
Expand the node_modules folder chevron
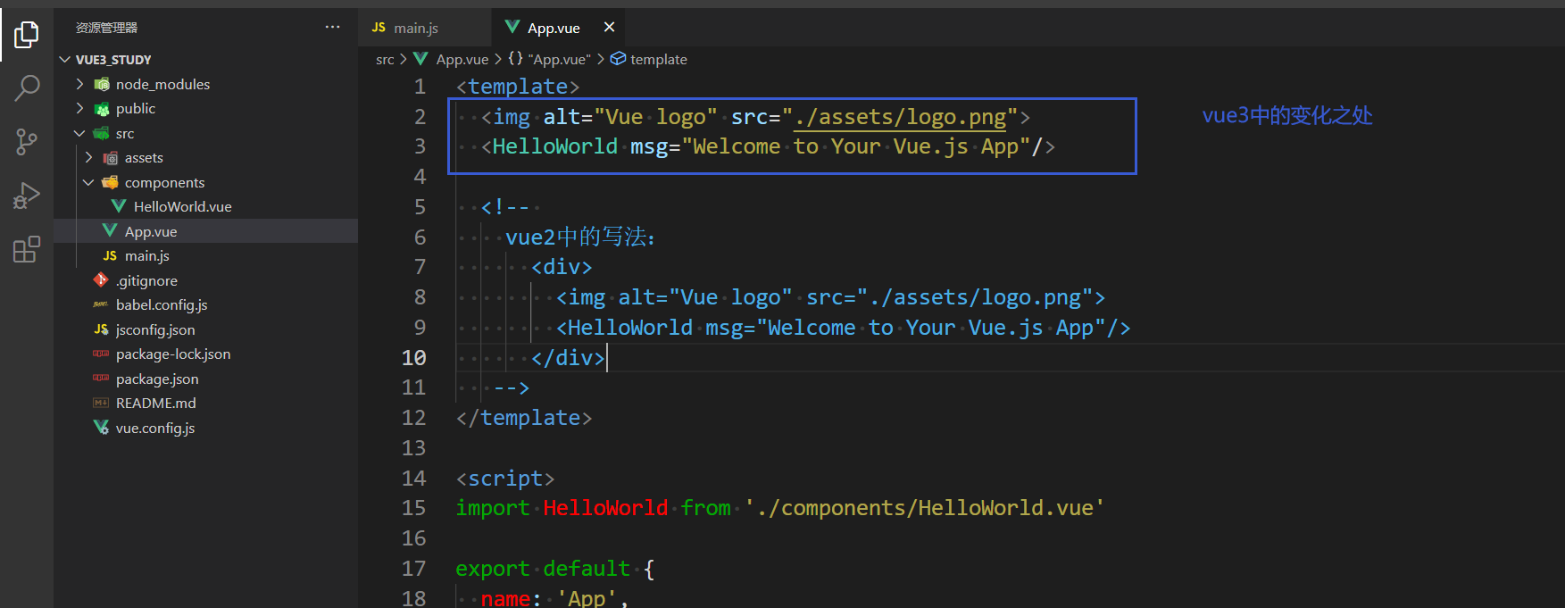(x=79, y=84)
